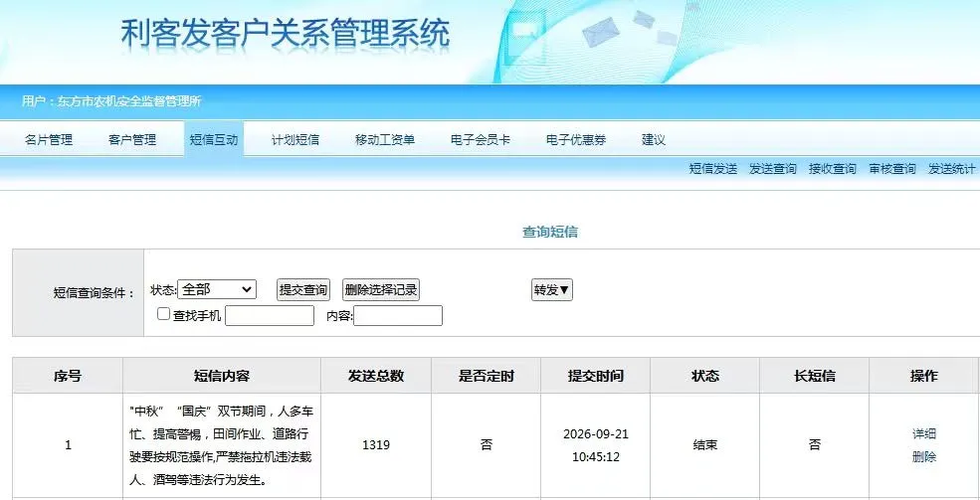Open the 转发▼ dropdown button
The height and width of the screenshot is (500, 980).
(552, 289)
